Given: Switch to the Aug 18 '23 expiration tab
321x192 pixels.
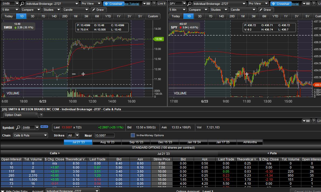Looking at the screenshot, I should coord(107,142).
